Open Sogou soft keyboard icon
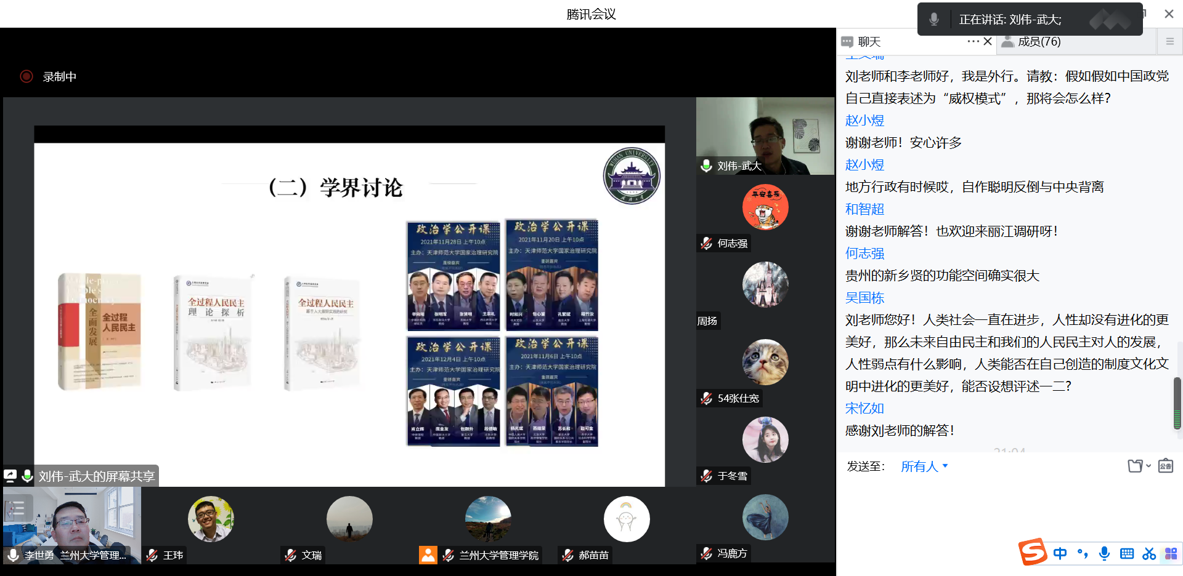Image resolution: width=1183 pixels, height=576 pixels. coord(1126,553)
